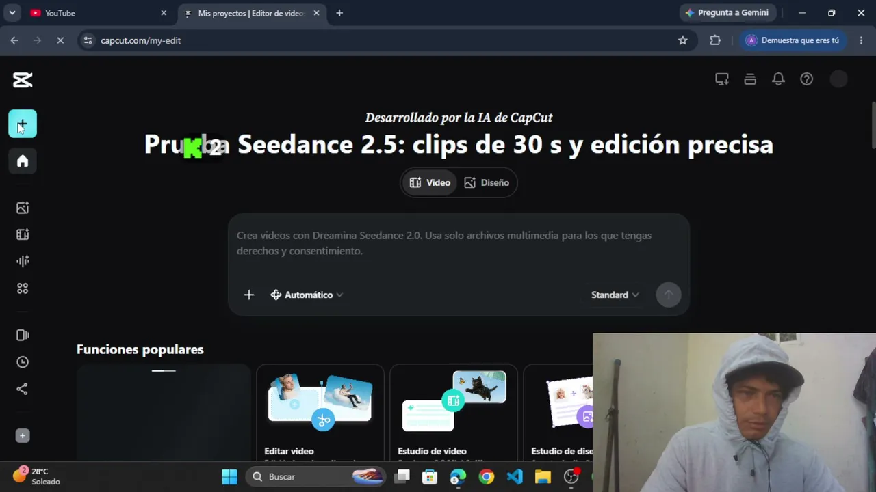Select the Mis proyectos browser tab
The width and height of the screenshot is (876, 492).
click(x=250, y=13)
